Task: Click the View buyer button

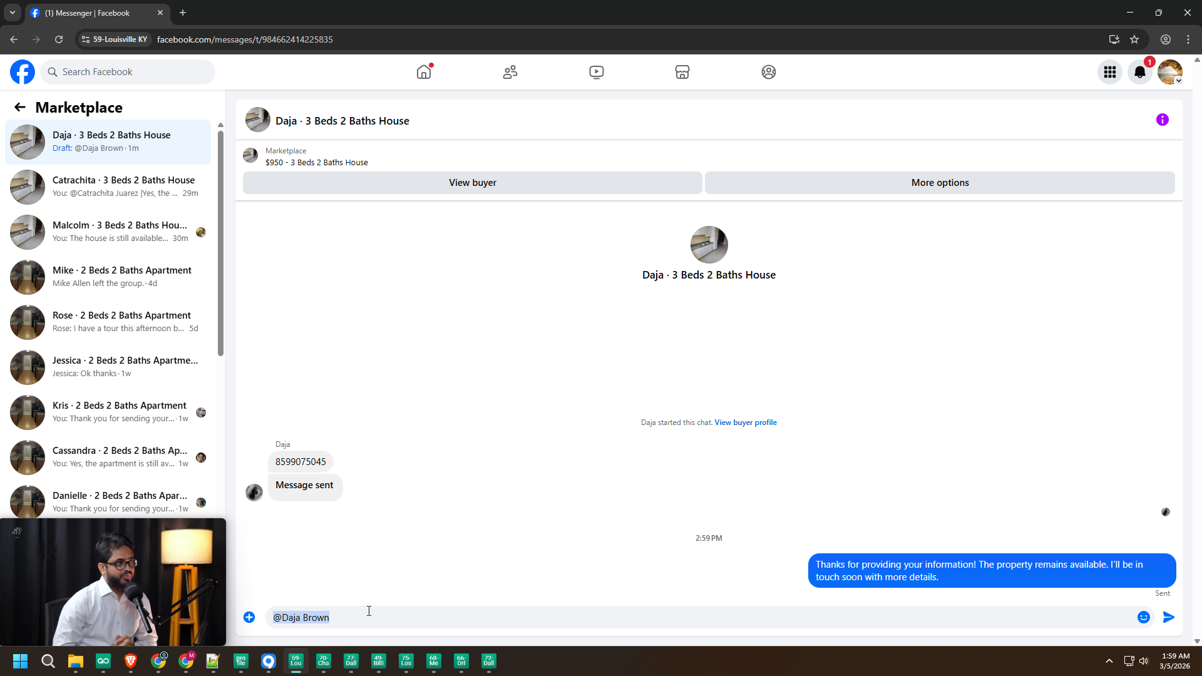Action: pyautogui.click(x=473, y=183)
